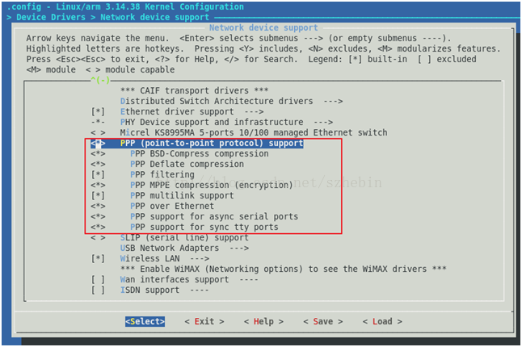Select PHY Device support and infrastructure entry
This screenshot has width=522, height=347.
click(212, 122)
